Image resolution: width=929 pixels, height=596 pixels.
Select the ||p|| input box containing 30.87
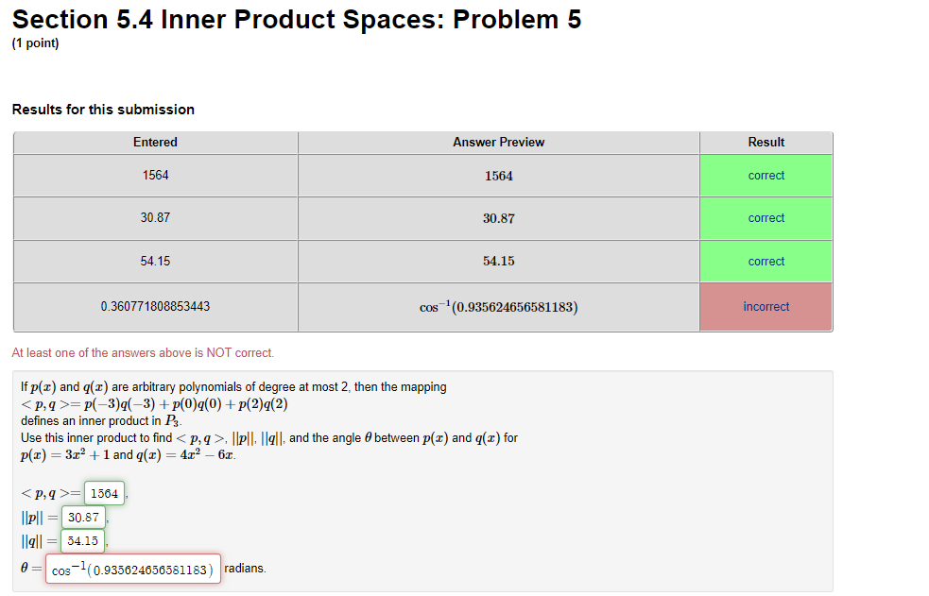82,517
